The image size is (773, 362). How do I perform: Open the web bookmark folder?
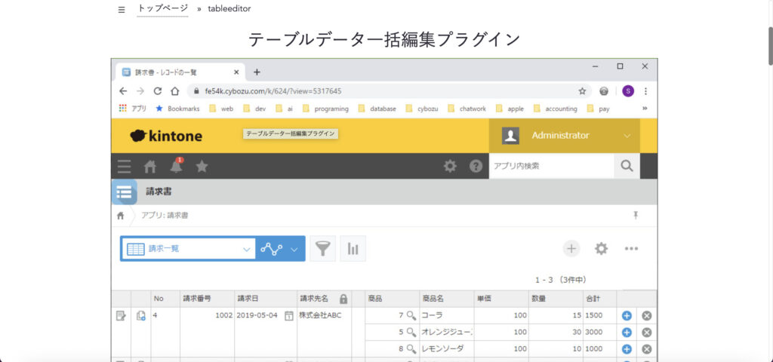click(221, 109)
